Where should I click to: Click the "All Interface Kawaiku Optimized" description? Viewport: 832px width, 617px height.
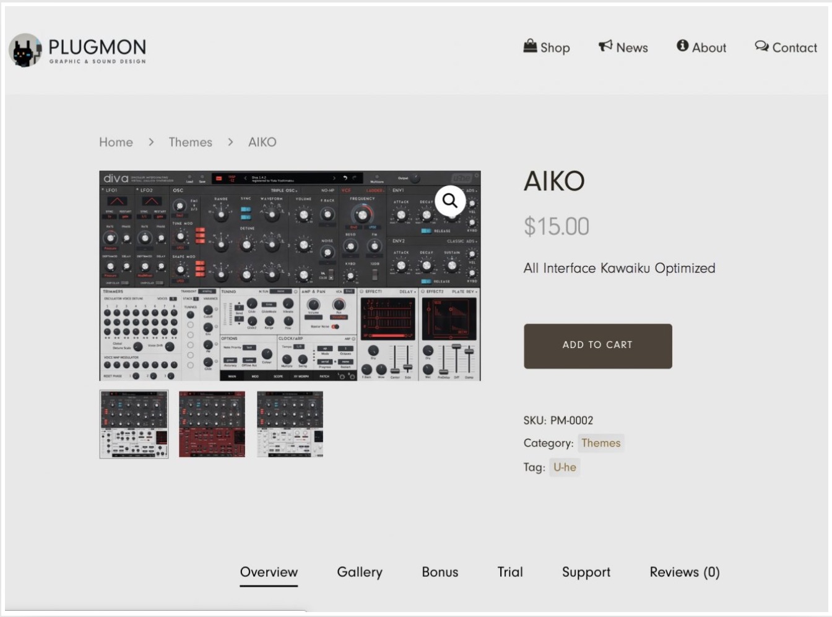click(x=619, y=268)
